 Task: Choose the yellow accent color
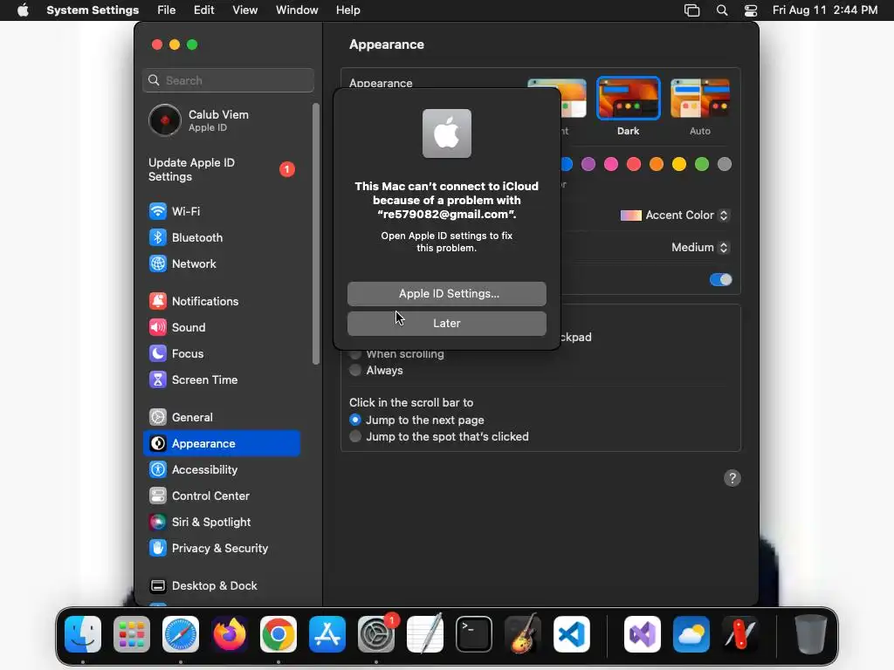tap(679, 165)
